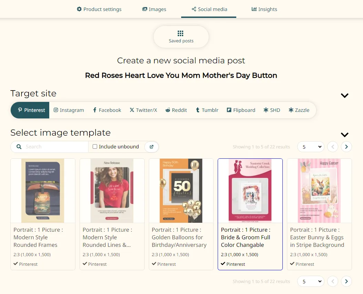
Task: Go to next page with top arrow
Action: (346, 147)
